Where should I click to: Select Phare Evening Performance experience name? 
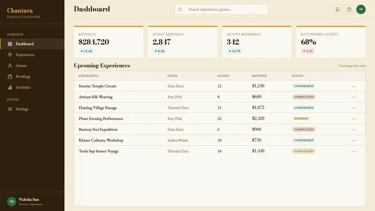coord(101,119)
